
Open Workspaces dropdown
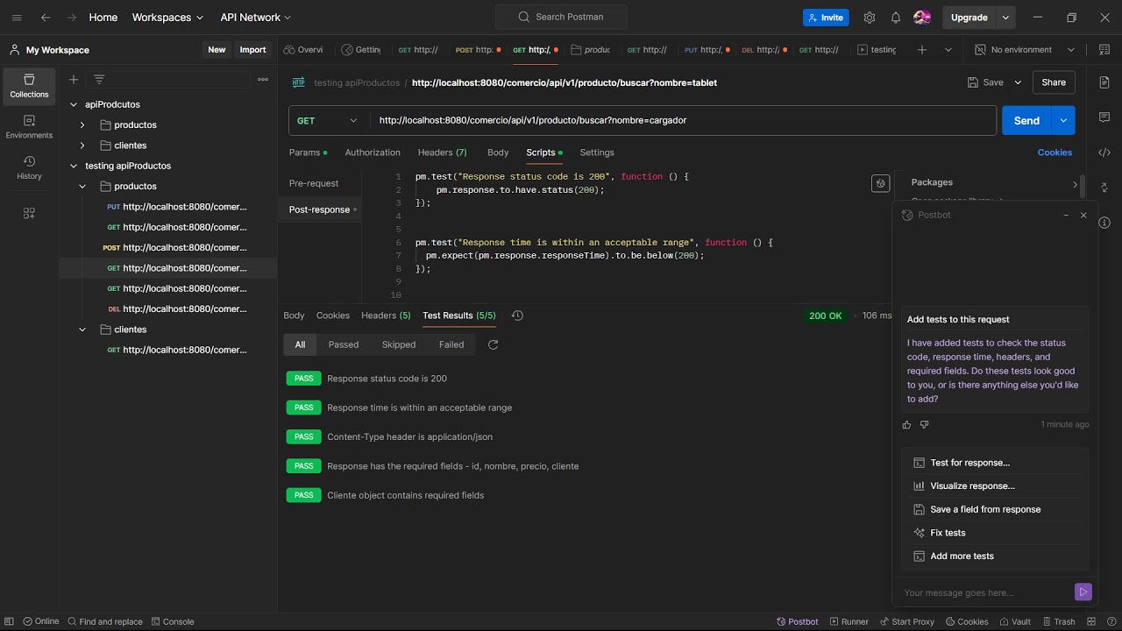click(167, 18)
